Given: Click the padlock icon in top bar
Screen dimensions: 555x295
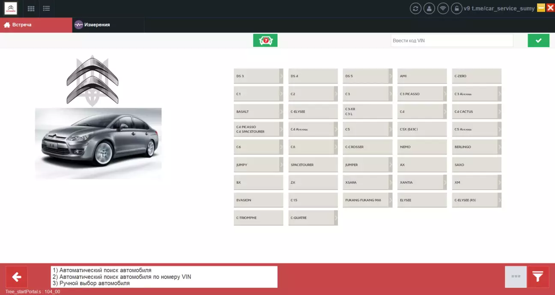Looking at the screenshot, I should (457, 9).
